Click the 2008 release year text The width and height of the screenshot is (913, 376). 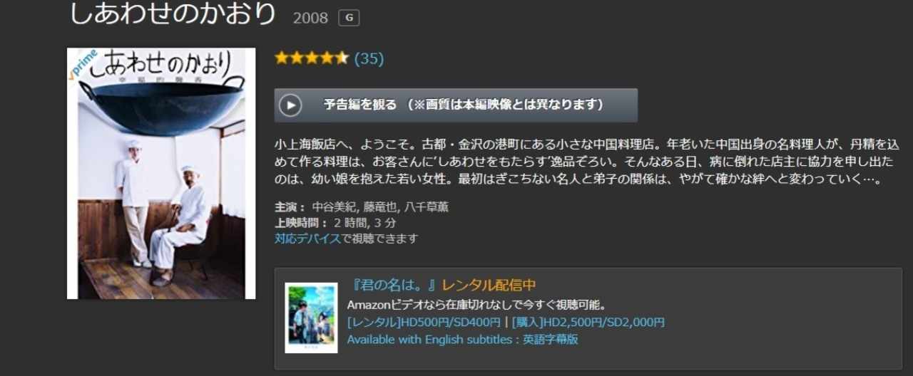[x=310, y=18]
